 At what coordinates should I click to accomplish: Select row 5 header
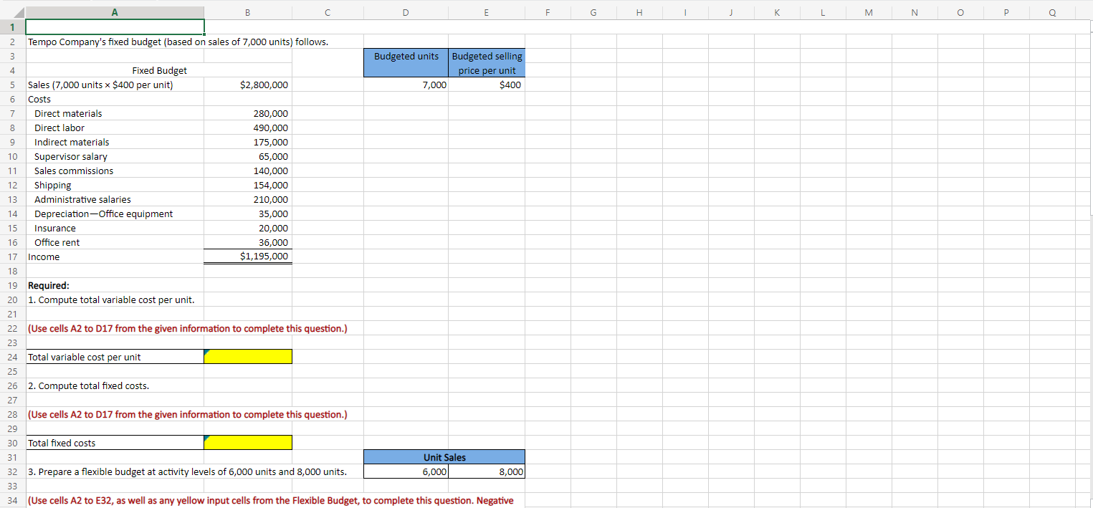tap(12, 85)
